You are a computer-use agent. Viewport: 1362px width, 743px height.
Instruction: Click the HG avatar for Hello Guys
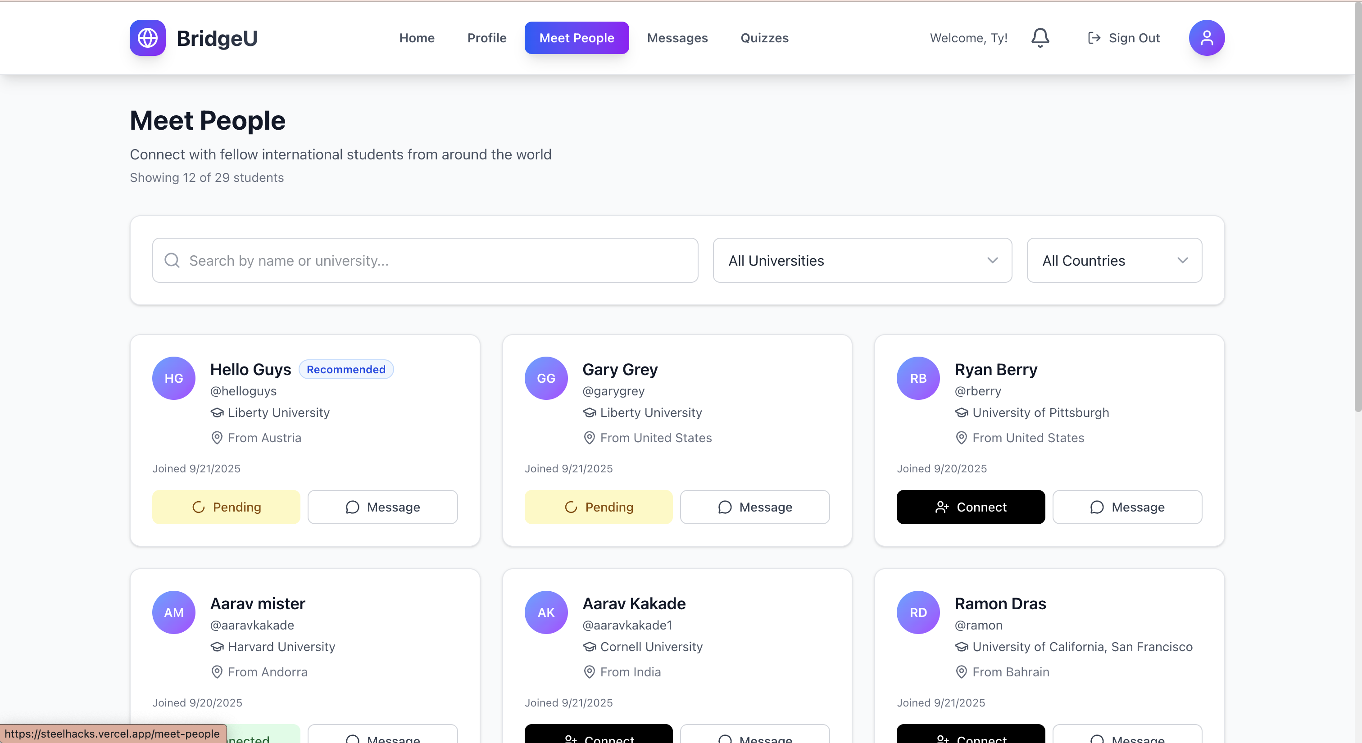(x=174, y=378)
